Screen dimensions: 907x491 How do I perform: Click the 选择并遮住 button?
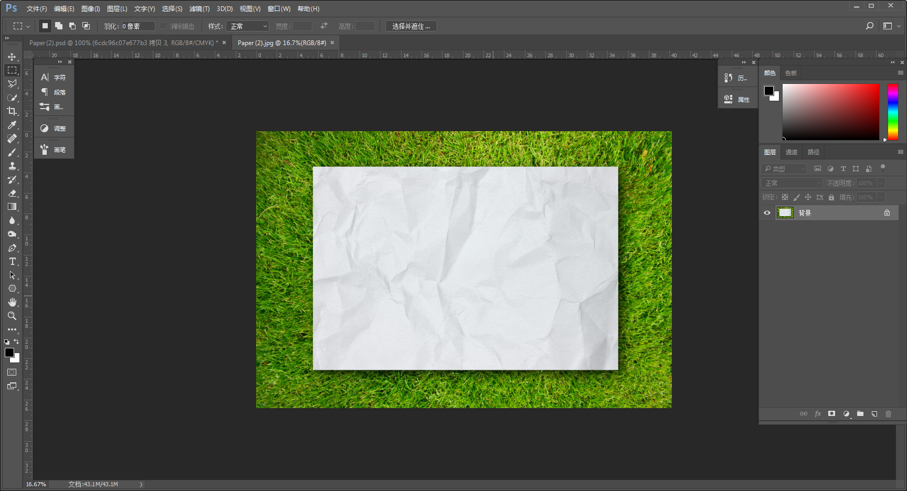411,26
